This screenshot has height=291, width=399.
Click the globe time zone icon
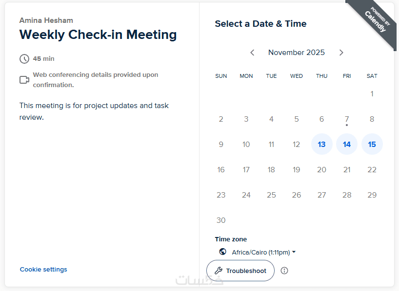pyautogui.click(x=223, y=252)
